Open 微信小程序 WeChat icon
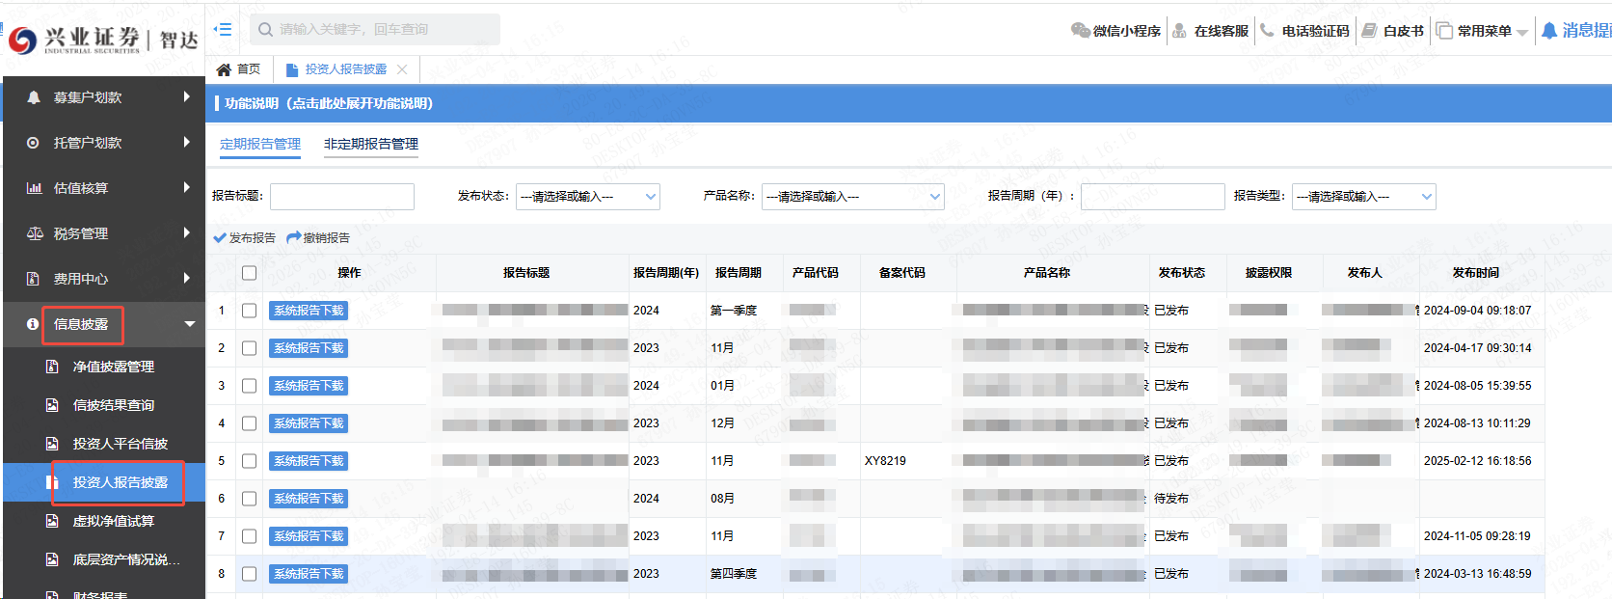Image resolution: width=1612 pixels, height=599 pixels. tap(1080, 31)
